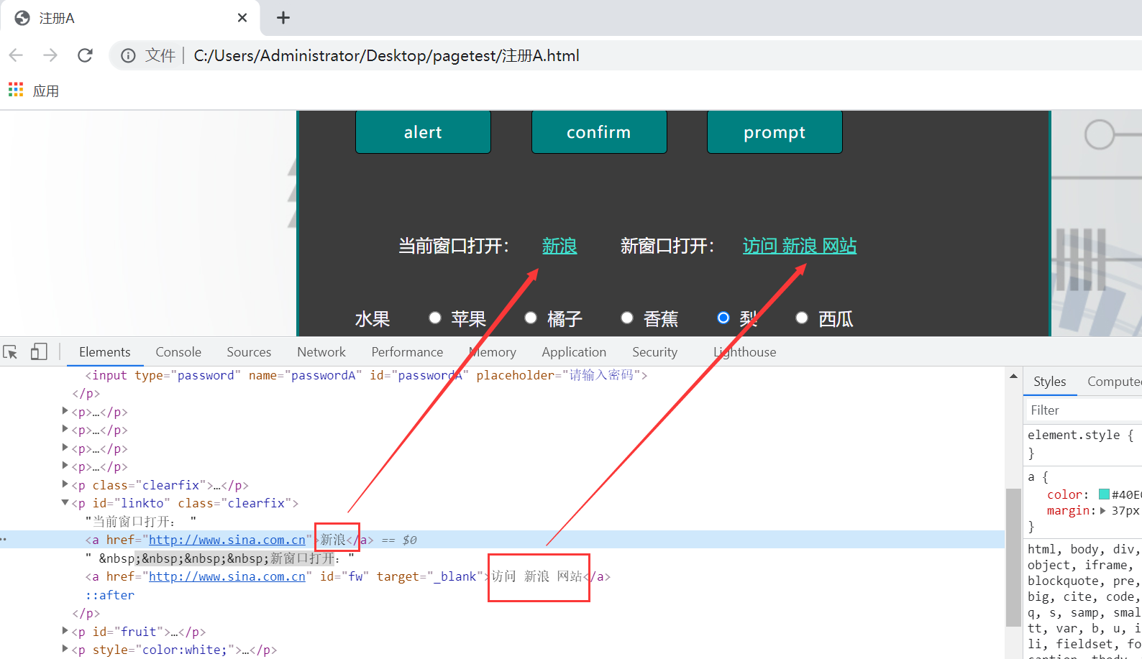Open the Elements tab in DevTools
This screenshot has width=1142, height=659.
tap(105, 352)
